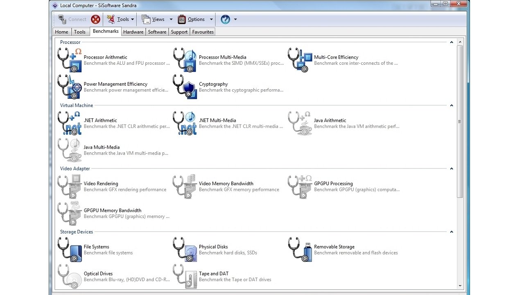
Task: Click the red disconnect icon in toolbar
Action: pyautogui.click(x=95, y=19)
